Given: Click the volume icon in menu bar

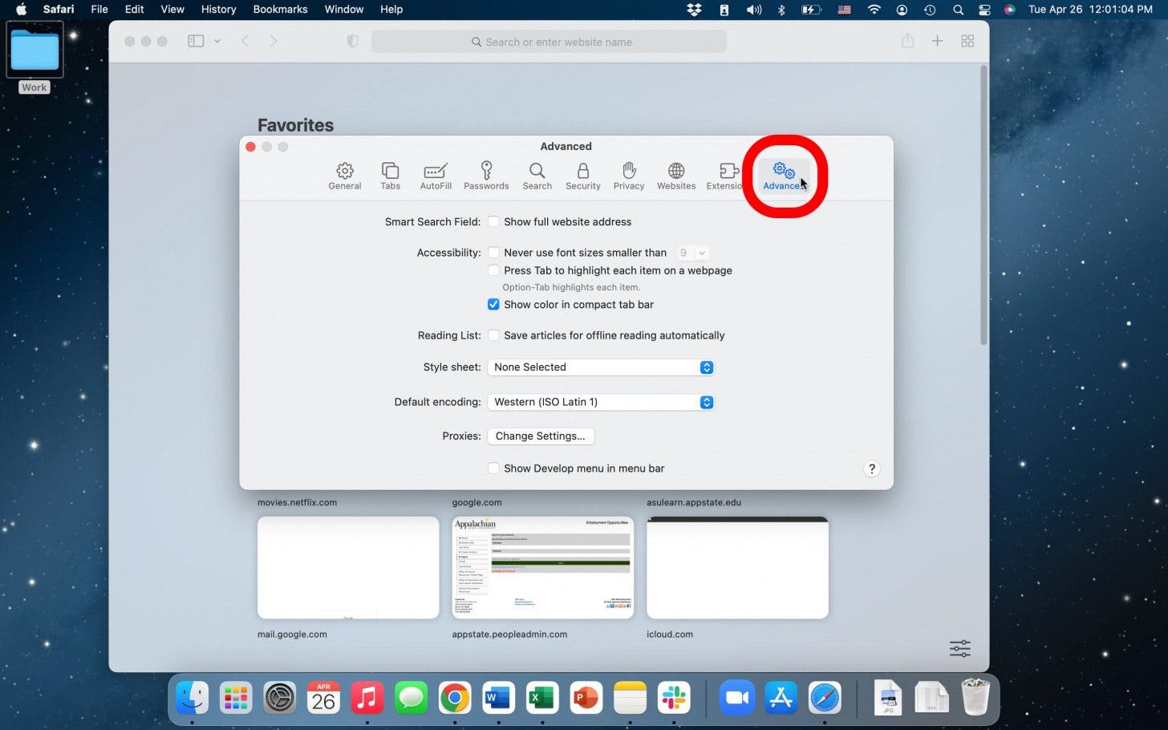Looking at the screenshot, I should [754, 10].
